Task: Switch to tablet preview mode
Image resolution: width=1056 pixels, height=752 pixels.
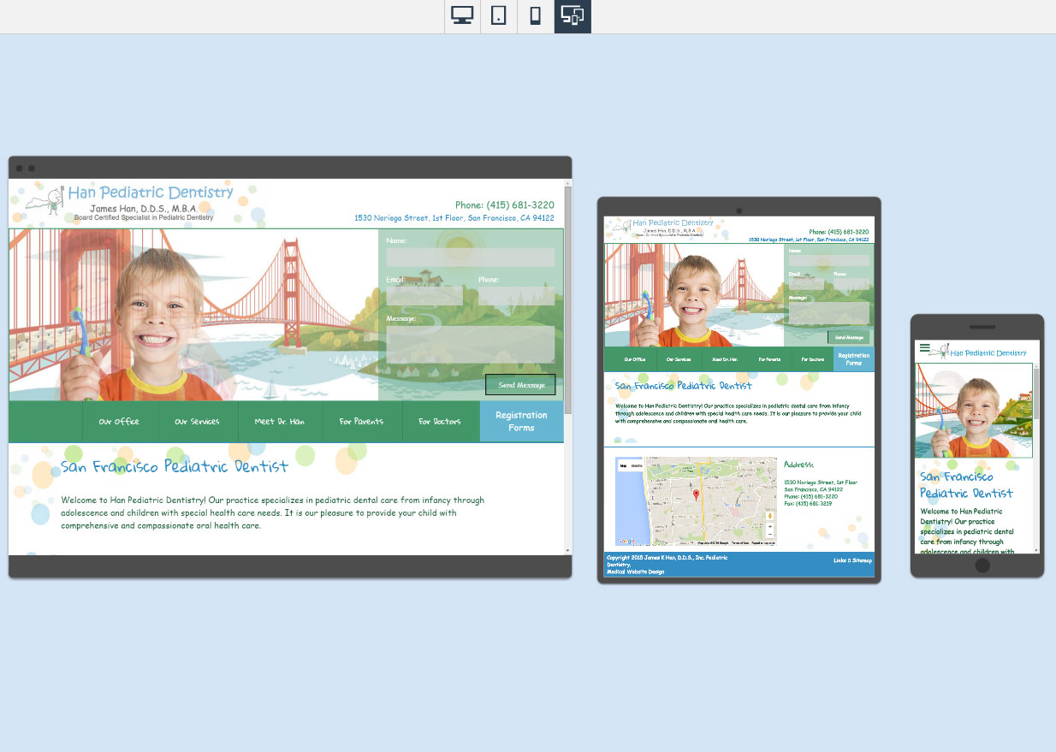Action: click(x=499, y=16)
